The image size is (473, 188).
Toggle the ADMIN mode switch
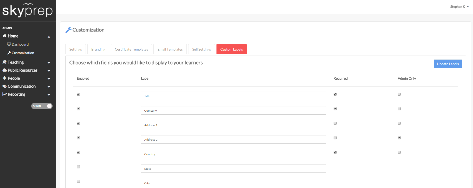point(42,106)
